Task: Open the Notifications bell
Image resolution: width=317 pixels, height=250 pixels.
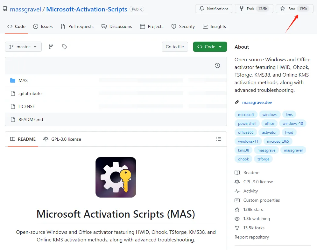Action: pyautogui.click(x=213, y=9)
